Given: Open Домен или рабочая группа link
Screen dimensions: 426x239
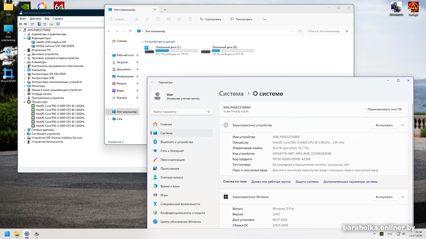Looking at the screenshot, I should pyautogui.click(x=271, y=182).
